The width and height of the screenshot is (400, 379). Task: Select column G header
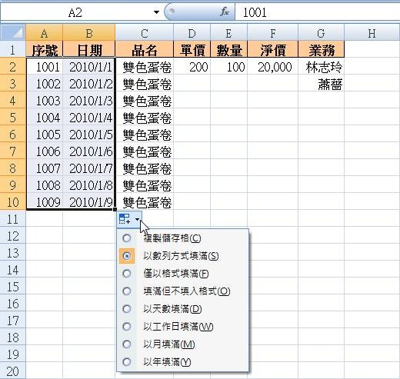(321, 33)
